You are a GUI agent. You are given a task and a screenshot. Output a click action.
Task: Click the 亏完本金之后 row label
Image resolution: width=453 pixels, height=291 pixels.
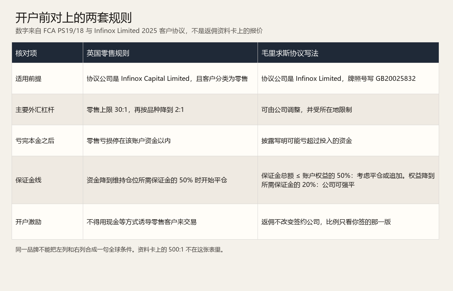click(48, 141)
